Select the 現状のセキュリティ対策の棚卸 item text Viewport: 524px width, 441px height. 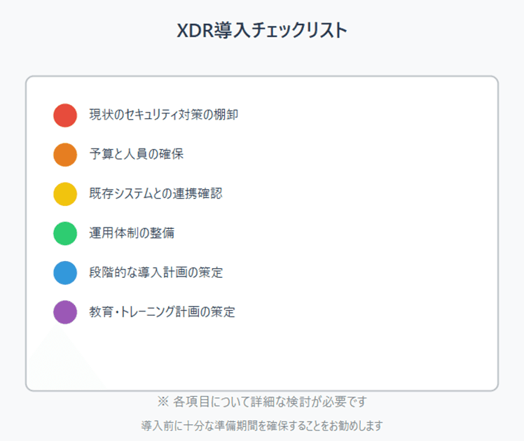pos(163,115)
